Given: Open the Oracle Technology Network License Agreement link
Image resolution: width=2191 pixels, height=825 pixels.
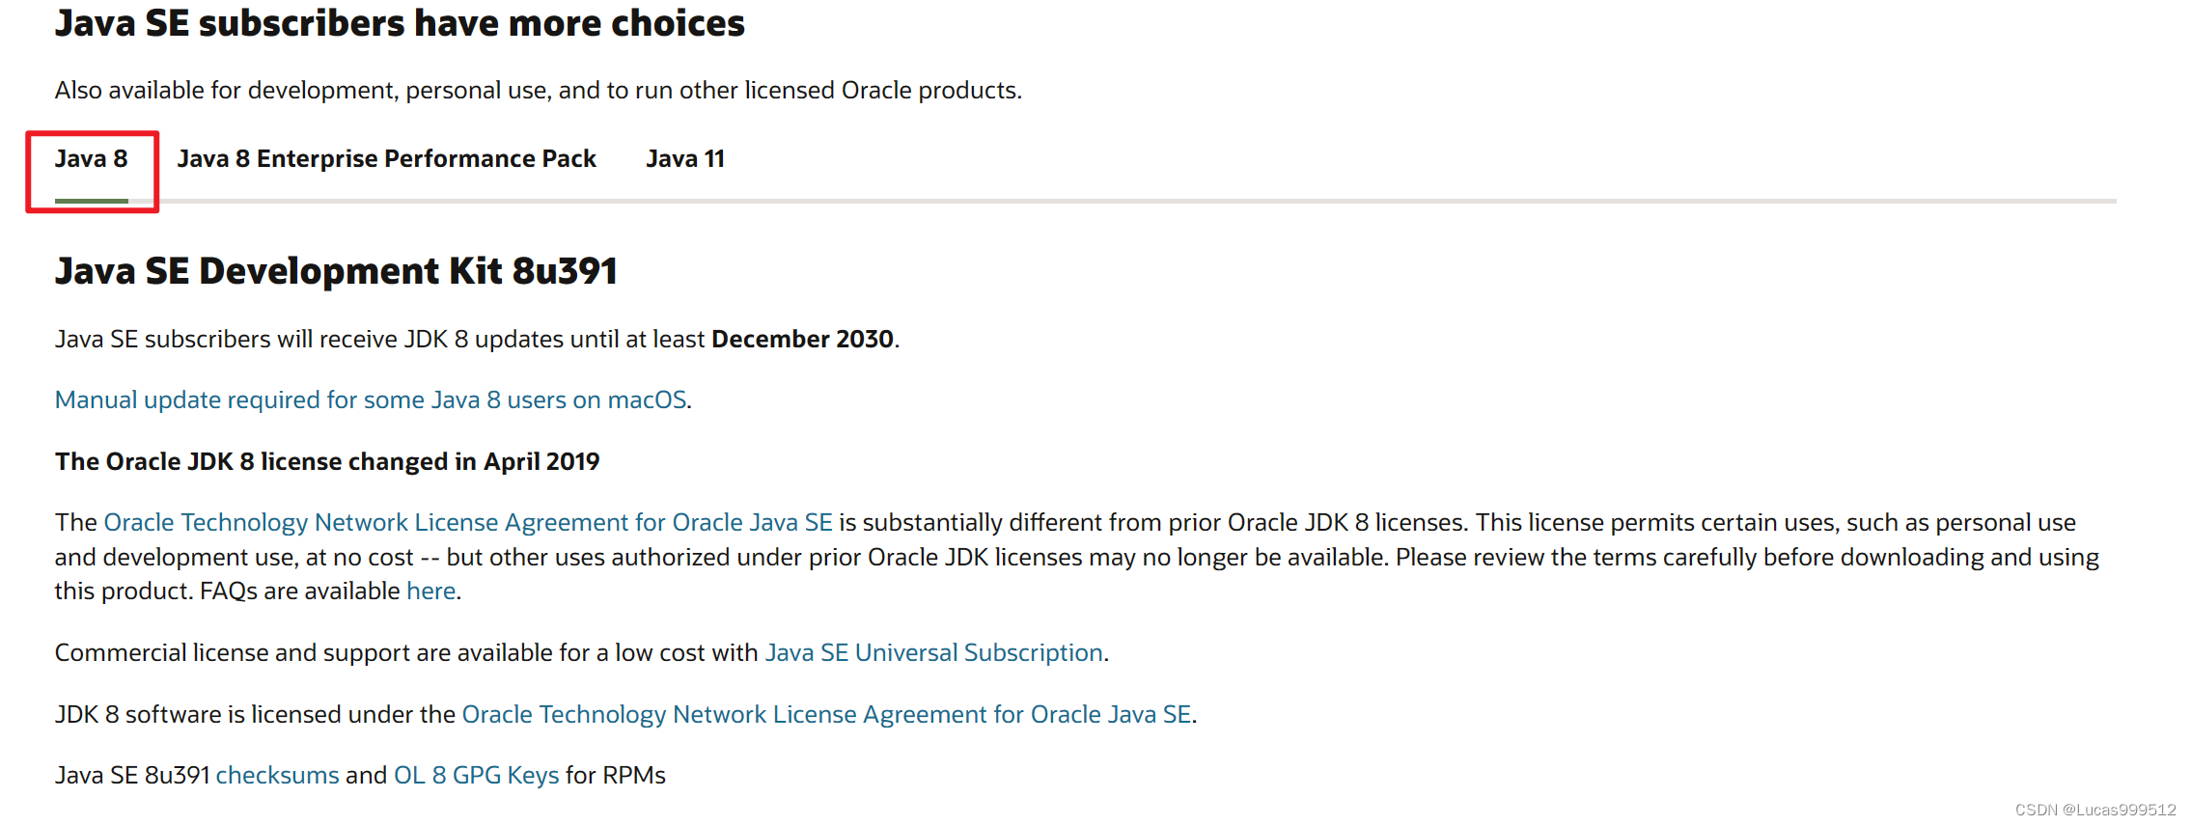Looking at the screenshot, I should click(467, 522).
